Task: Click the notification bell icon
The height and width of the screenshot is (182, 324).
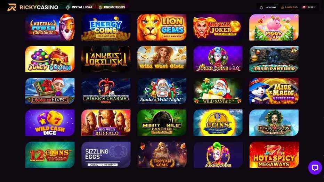Action: [261, 7]
